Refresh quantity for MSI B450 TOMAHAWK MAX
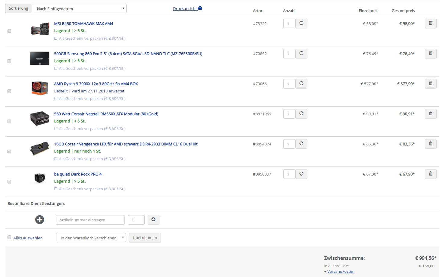This screenshot has height=277, width=440. (301, 23)
